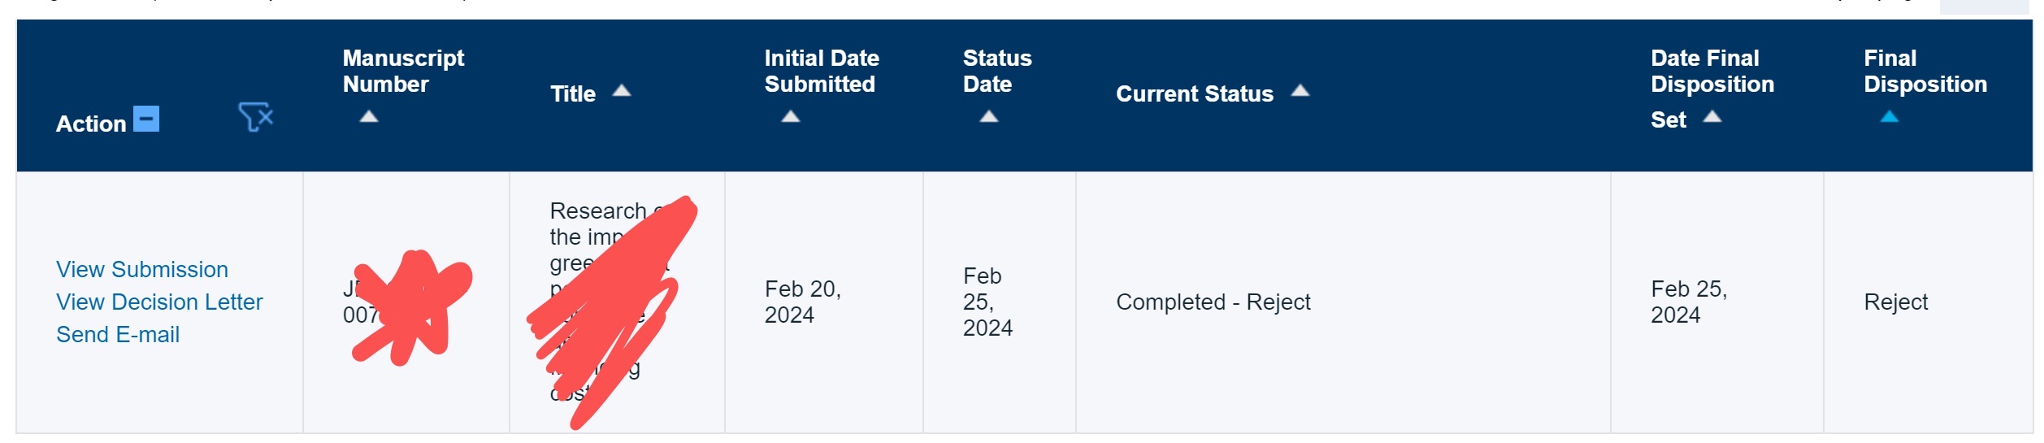Select the Reject final disposition cell

1895,302
